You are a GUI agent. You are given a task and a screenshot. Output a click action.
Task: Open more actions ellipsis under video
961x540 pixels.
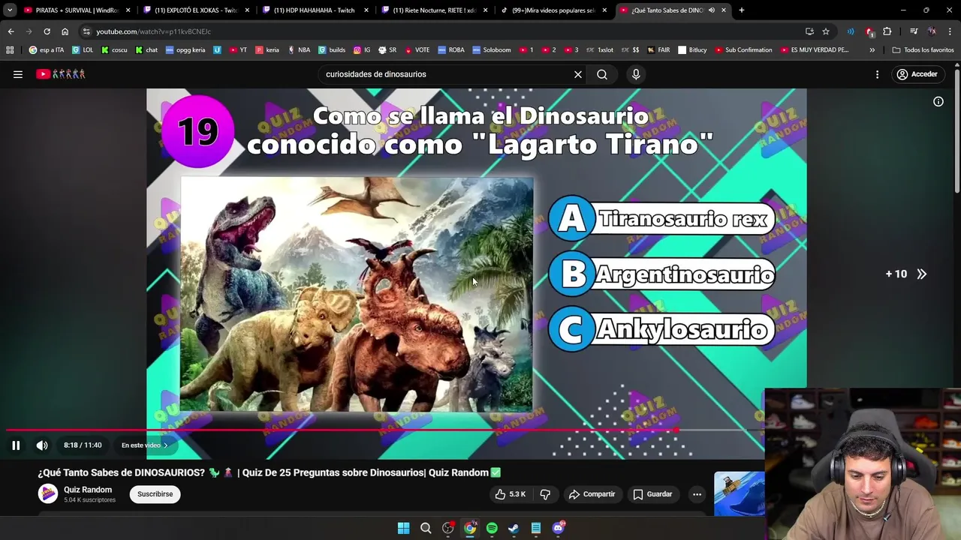pos(697,494)
